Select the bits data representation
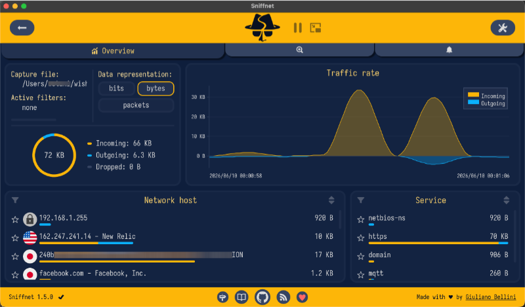The width and height of the screenshot is (525, 307). [x=117, y=88]
